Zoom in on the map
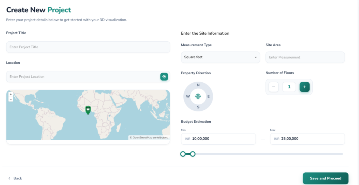 click(11, 95)
